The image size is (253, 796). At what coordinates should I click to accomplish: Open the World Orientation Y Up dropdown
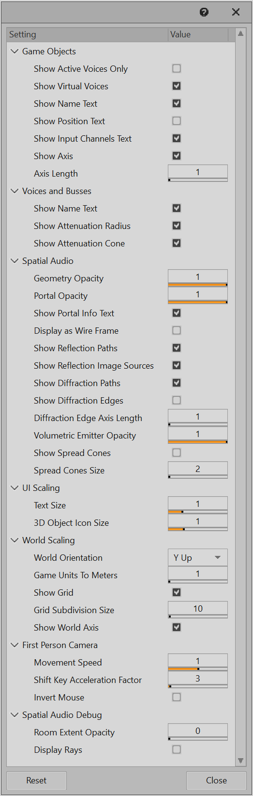197,557
